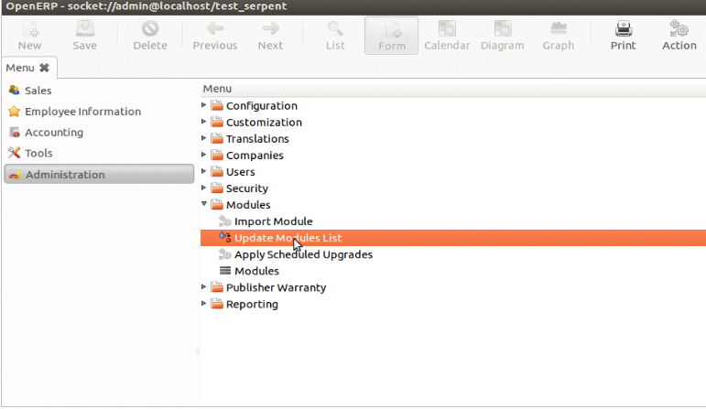This screenshot has width=706, height=409.
Task: Switch to Form view button
Action: coord(391,36)
